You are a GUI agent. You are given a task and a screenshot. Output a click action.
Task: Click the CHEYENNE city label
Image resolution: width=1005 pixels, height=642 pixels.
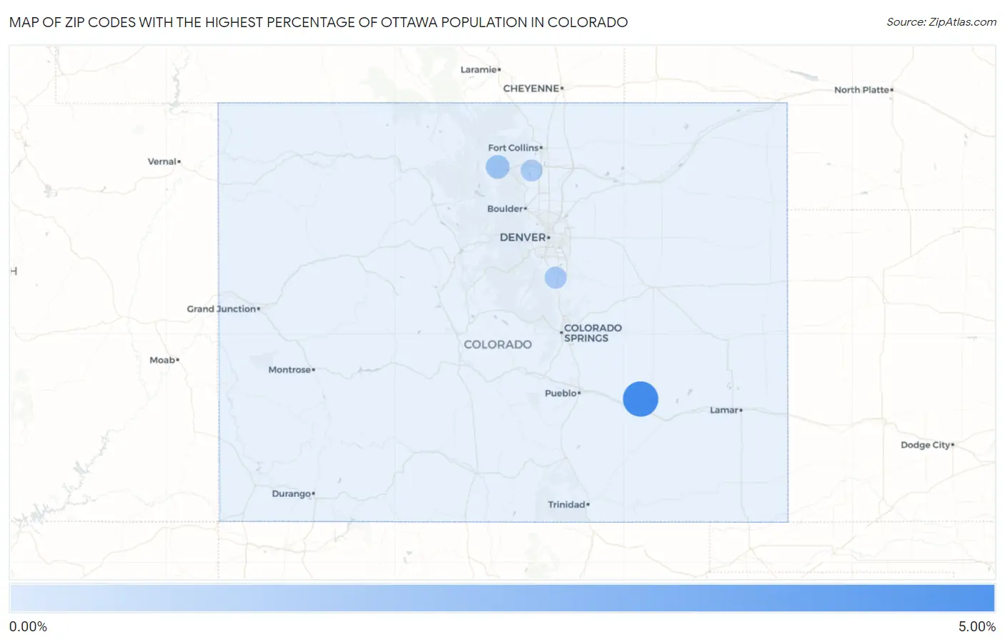click(531, 89)
